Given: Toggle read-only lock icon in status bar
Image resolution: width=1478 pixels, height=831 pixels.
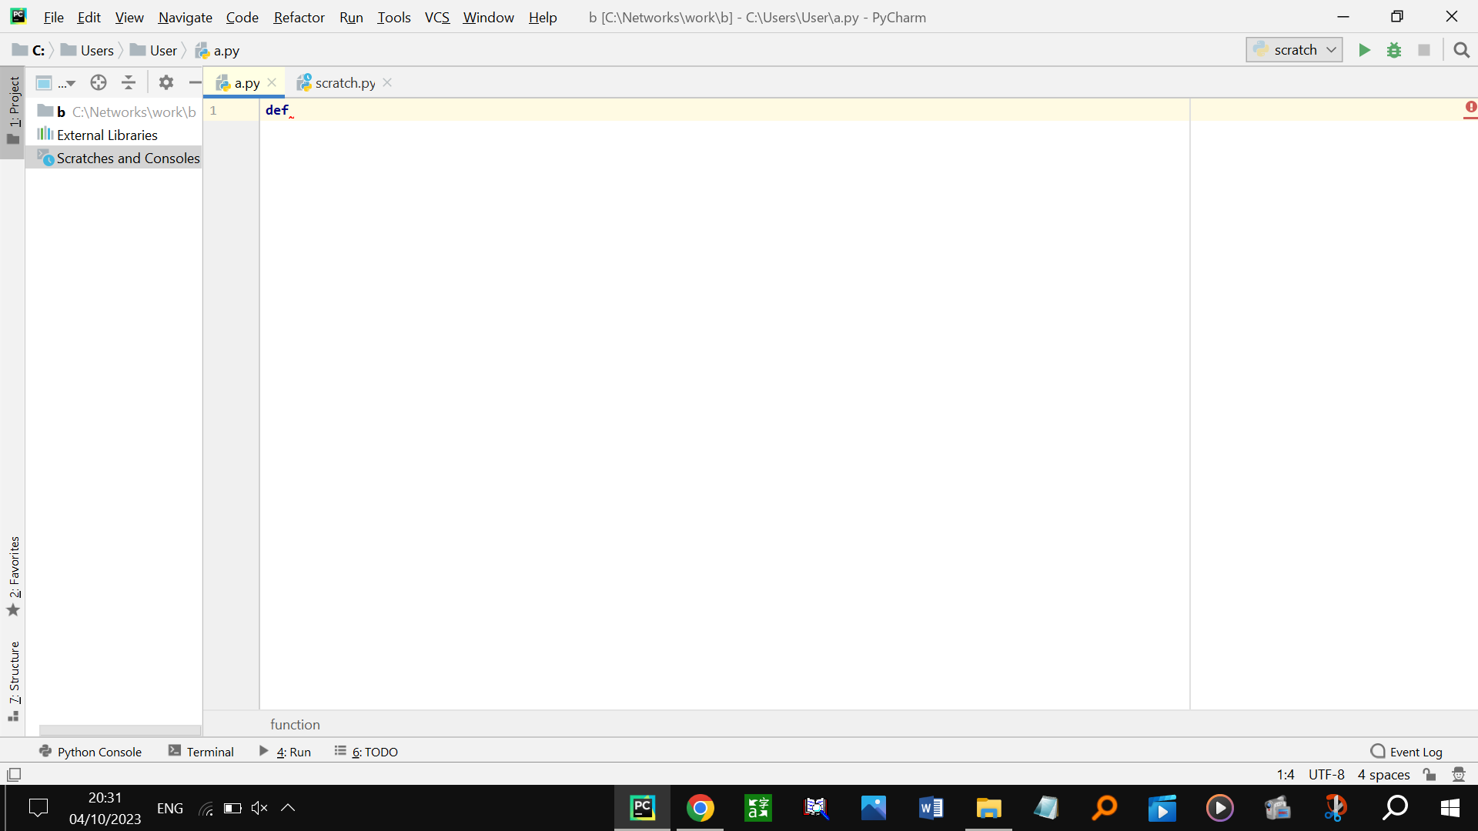Looking at the screenshot, I should 1430,774.
